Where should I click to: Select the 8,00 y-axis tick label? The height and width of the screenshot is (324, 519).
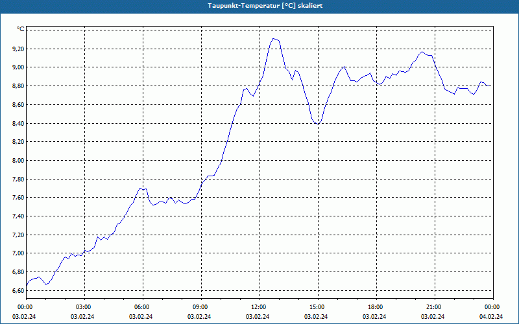pos(18,160)
